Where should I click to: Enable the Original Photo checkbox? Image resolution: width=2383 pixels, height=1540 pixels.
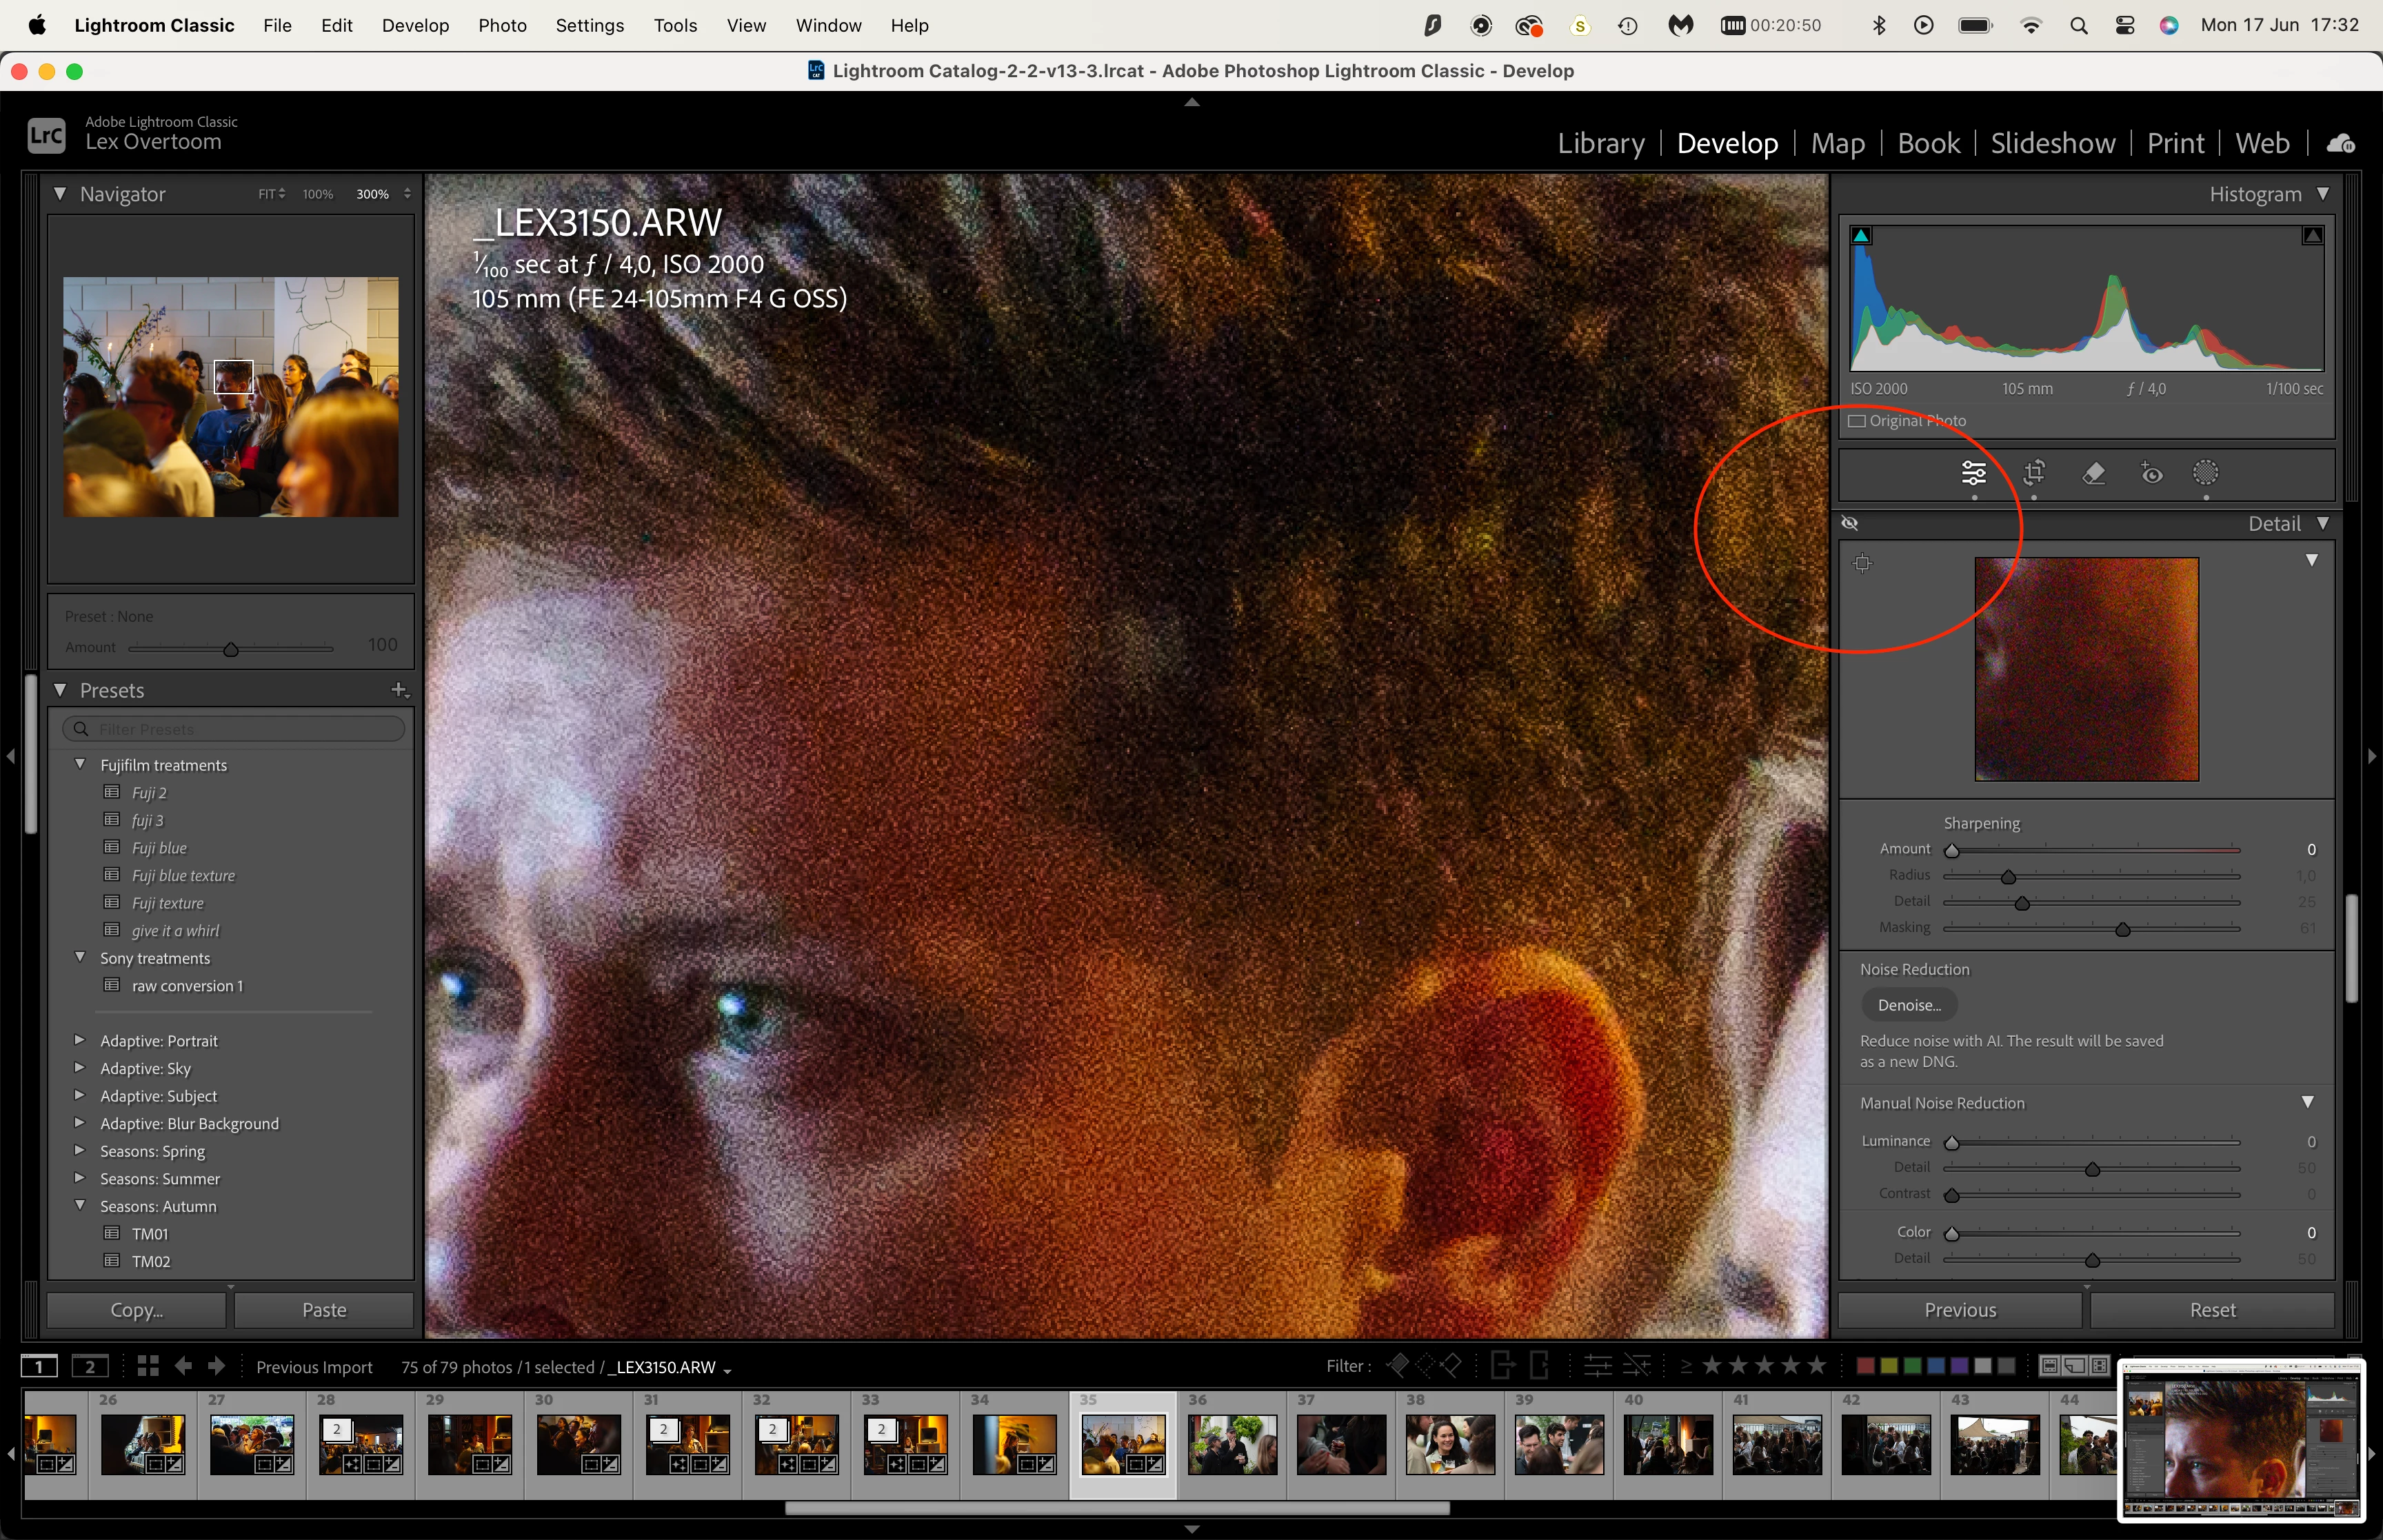pos(1857,421)
